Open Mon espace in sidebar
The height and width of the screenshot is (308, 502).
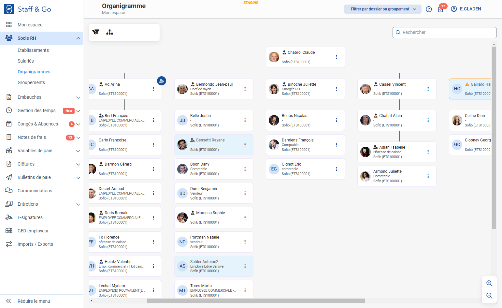coord(30,25)
